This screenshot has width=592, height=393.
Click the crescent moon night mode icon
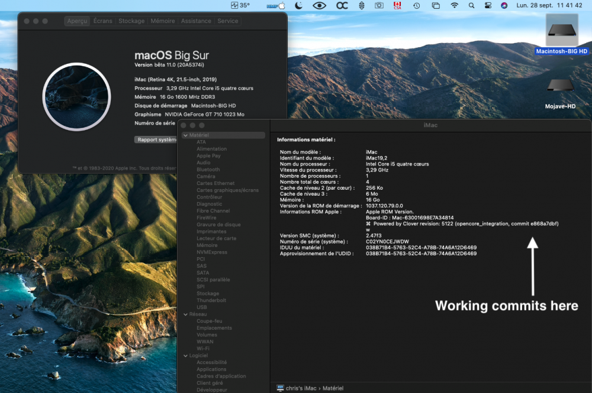(x=298, y=5)
